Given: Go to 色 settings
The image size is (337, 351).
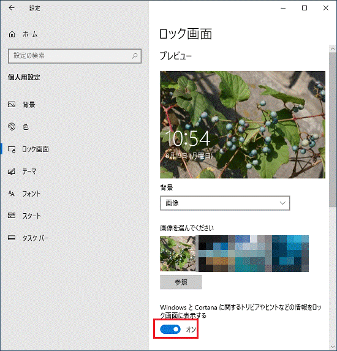Looking at the screenshot, I should tap(26, 127).
